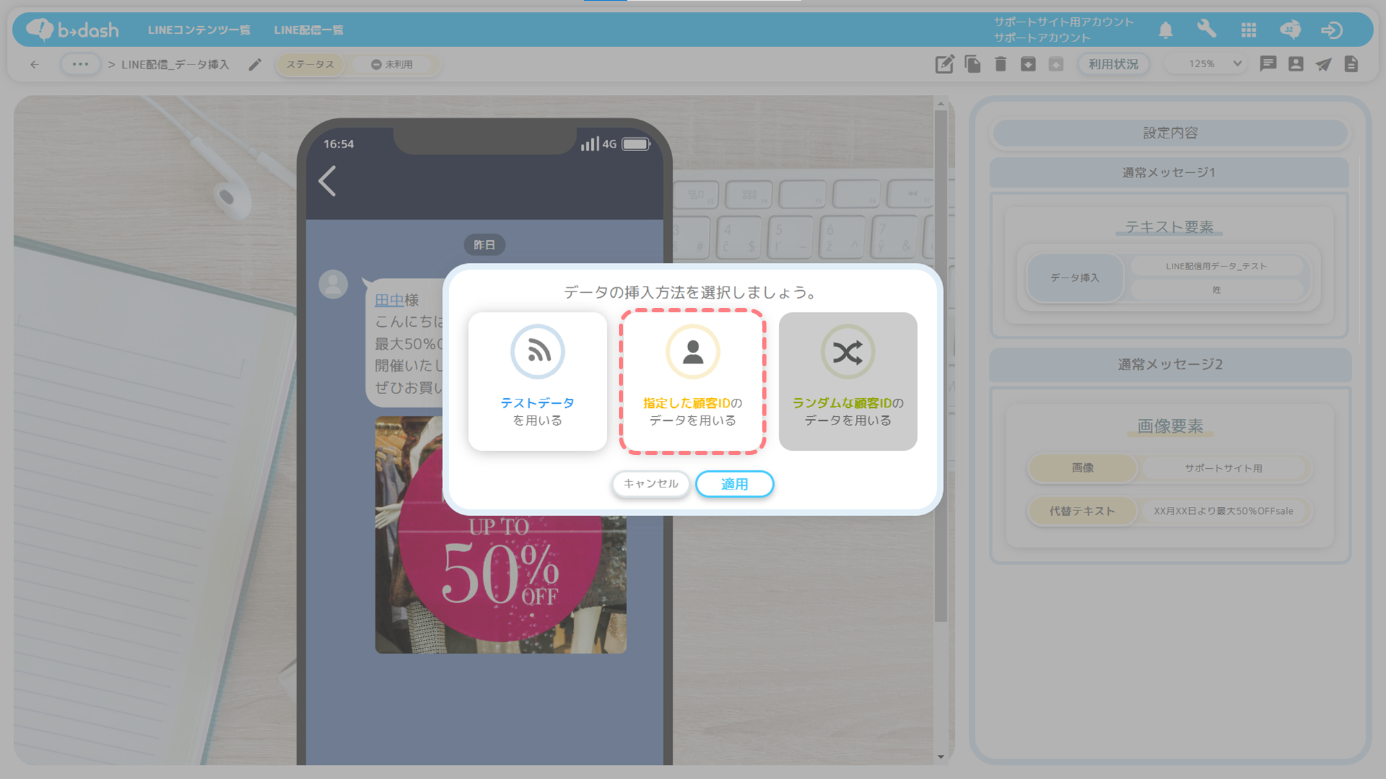Select ランダムな顧客IDのデータを用いる option

[848, 382]
